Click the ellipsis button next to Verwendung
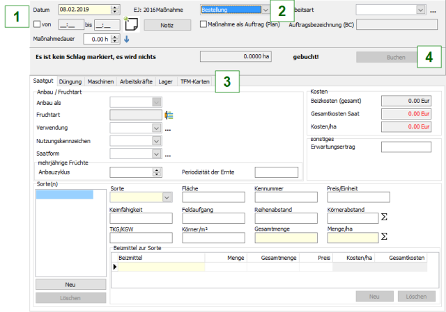 tap(168, 129)
